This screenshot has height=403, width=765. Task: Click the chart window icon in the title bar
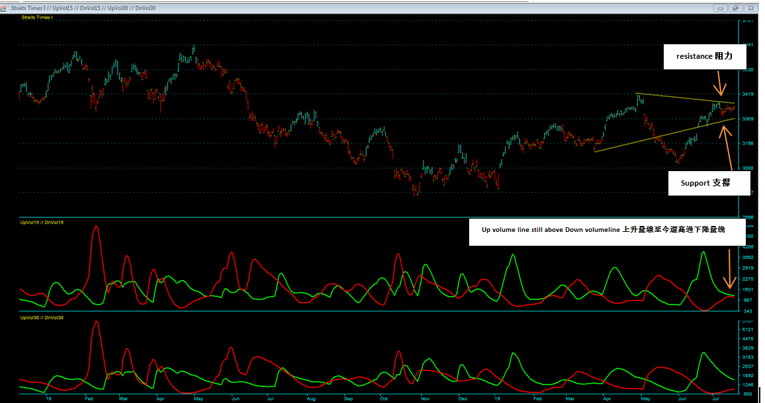coord(3,9)
